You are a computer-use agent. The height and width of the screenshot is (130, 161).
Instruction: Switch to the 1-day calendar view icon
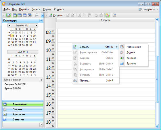(x=15, y=15)
